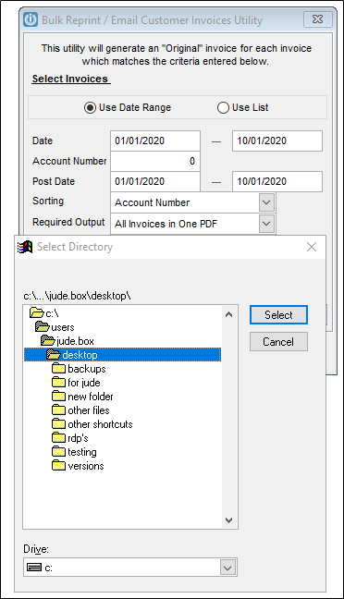Select the Use List radio button
The width and height of the screenshot is (344, 599).
pyautogui.click(x=223, y=108)
